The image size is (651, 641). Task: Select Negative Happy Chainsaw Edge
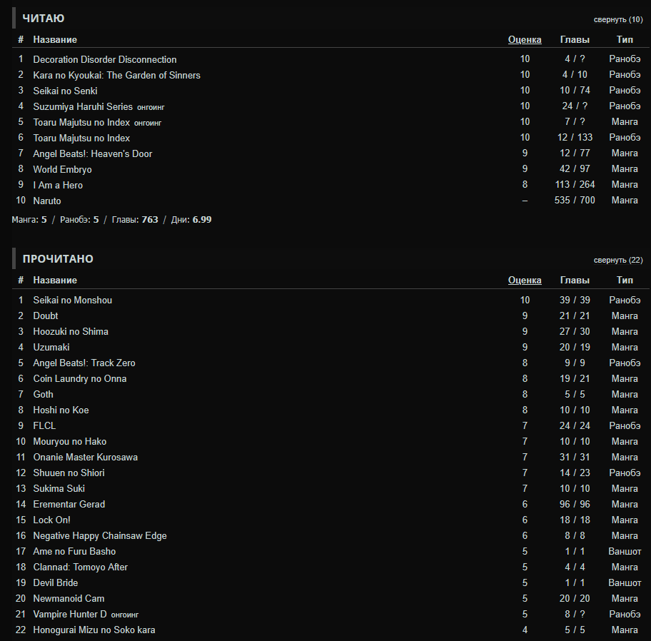[x=99, y=536]
